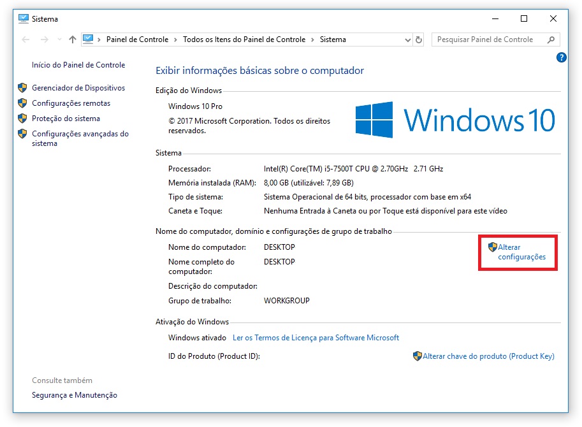Click DESKTOP beside Nome do computador

pos(279,247)
